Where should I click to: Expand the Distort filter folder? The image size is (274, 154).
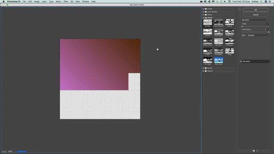(203, 15)
